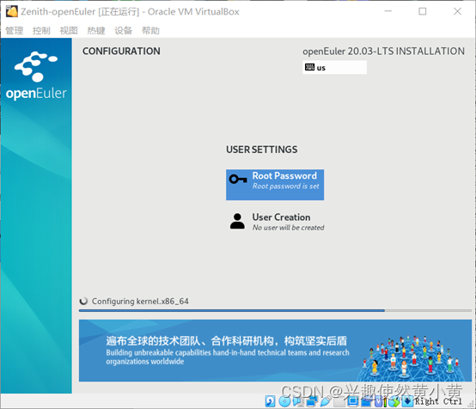
Task: Click the VirtualBox window title icon
Action: point(11,11)
